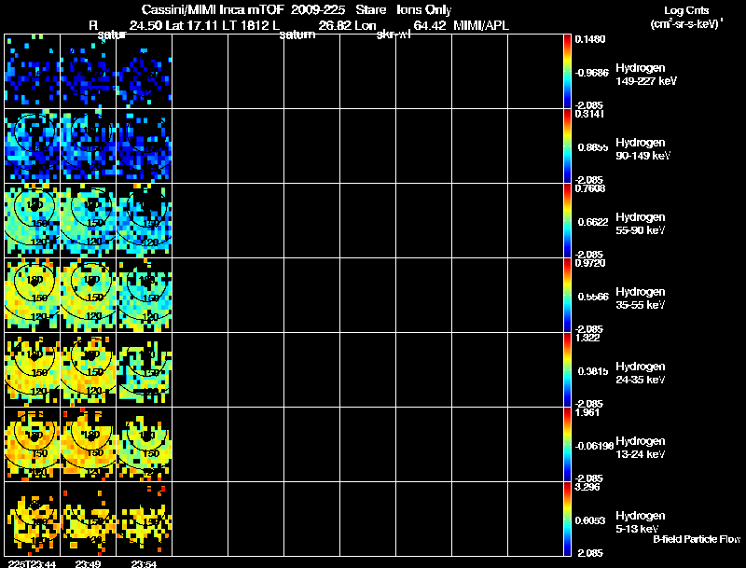The height and width of the screenshot is (568, 746).
Task: Select the 90-149 keV panel at 23:49
Action: pyautogui.click(x=88, y=146)
